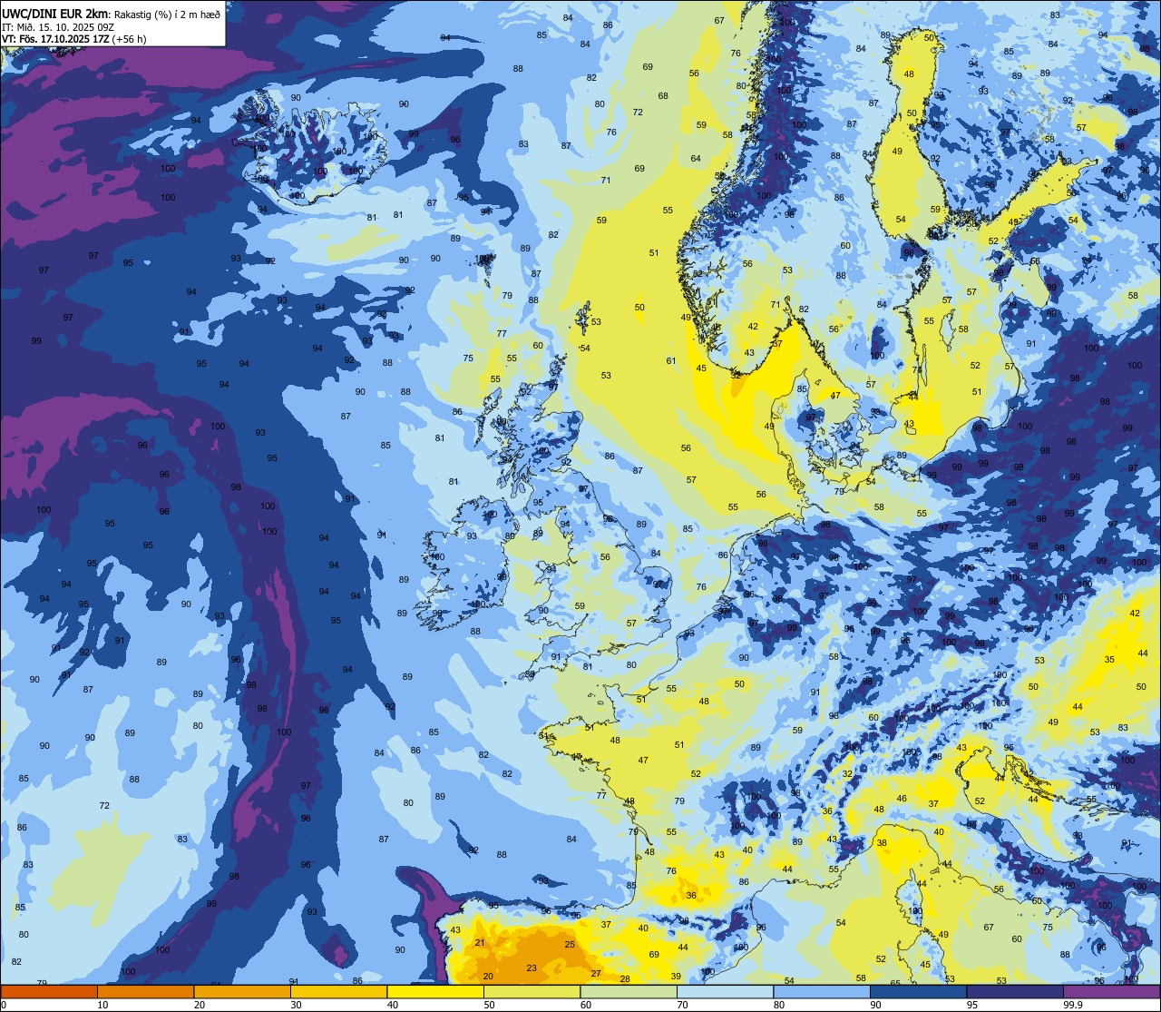Click the orange 10–20 legend swatch
Viewport: 1161px width, 1012px height.
145,991
